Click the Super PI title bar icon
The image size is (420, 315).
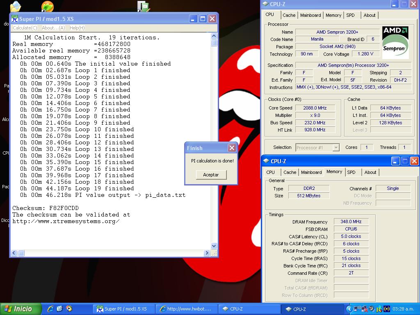coord(15,18)
